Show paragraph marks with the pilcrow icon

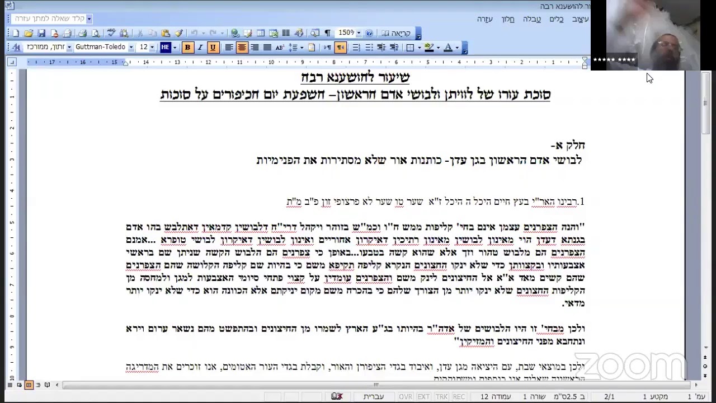[327, 34]
